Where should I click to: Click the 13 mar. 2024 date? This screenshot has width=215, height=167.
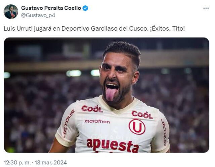(x=51, y=163)
